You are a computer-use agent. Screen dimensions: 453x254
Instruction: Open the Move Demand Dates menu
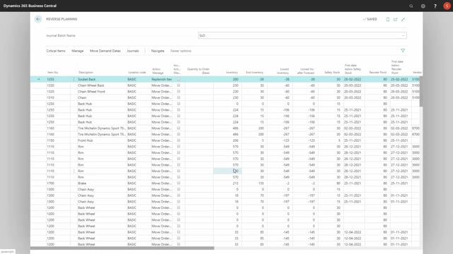pyautogui.click(x=105, y=51)
